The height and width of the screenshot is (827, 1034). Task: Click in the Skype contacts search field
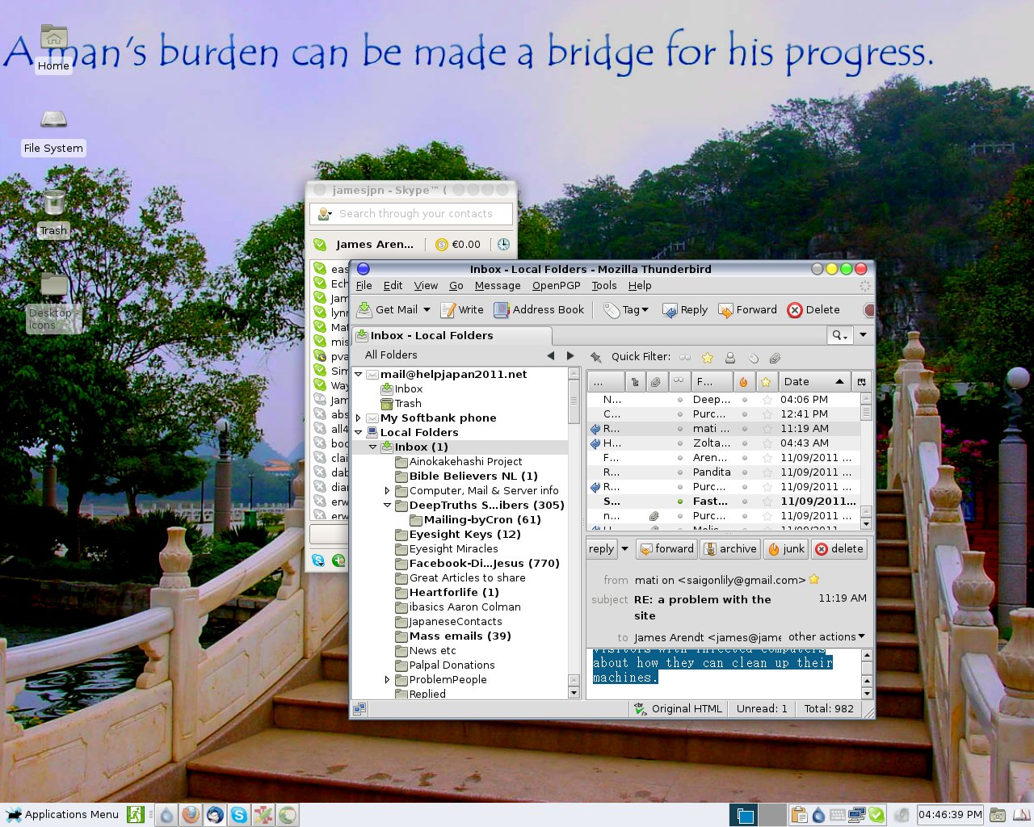pos(411,214)
